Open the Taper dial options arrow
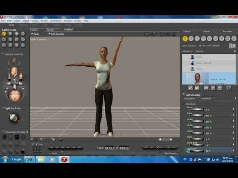This screenshot has height=178, width=238. [234, 109]
